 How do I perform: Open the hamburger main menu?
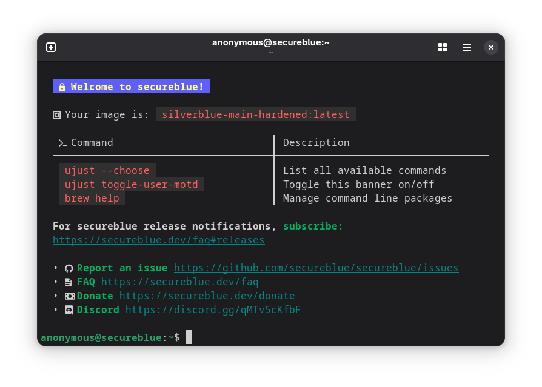(467, 47)
